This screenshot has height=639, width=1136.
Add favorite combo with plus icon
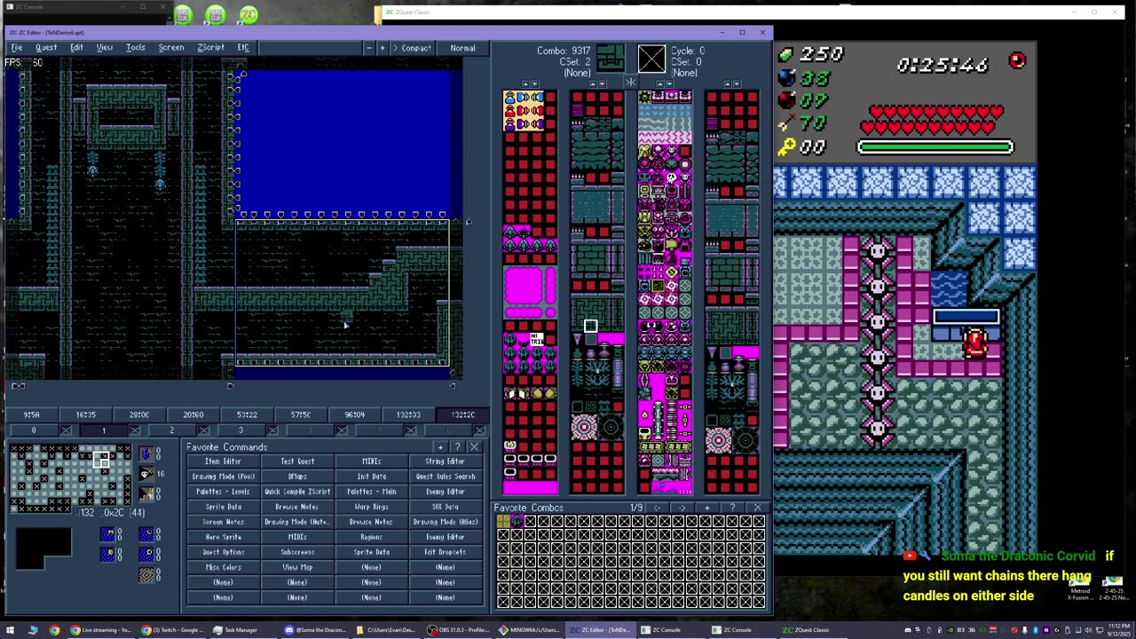(707, 508)
